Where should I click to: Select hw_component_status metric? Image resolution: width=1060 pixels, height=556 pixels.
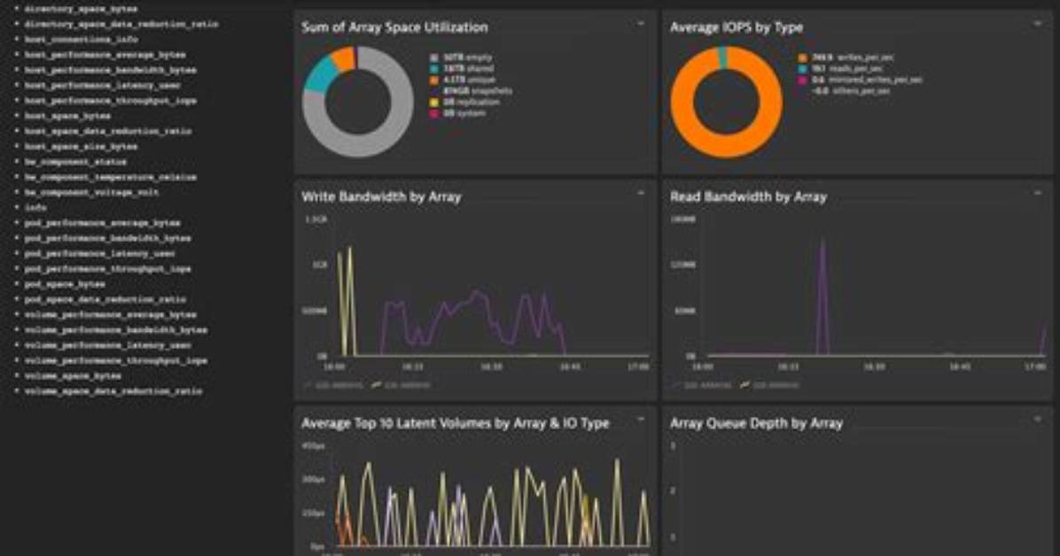tap(75, 162)
